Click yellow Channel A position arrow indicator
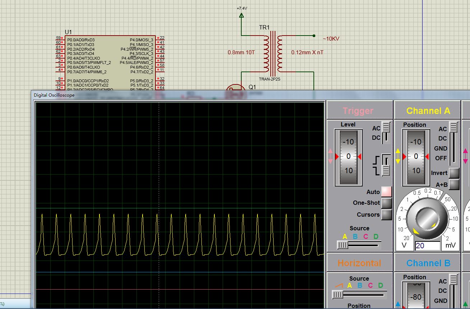The image size is (470, 309). pyautogui.click(x=398, y=156)
